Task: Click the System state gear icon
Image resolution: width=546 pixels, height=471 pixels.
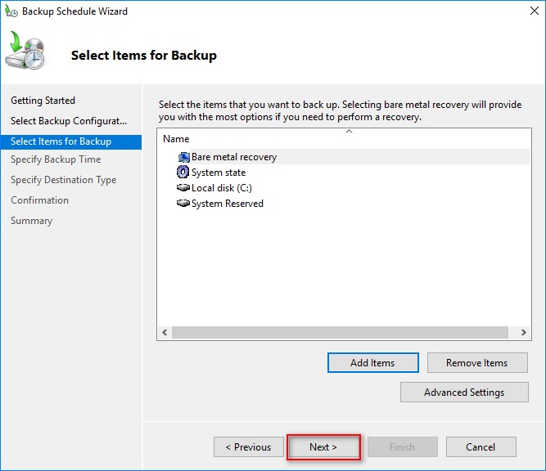Action: 183,173
